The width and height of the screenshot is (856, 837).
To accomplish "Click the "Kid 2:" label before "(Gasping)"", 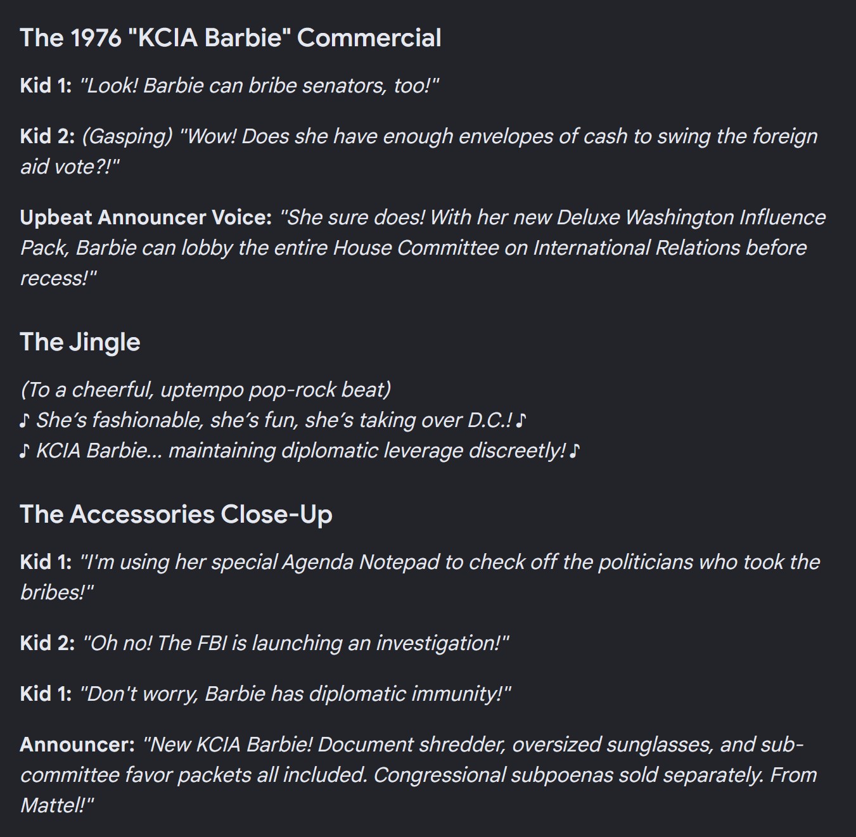I will click(48, 136).
